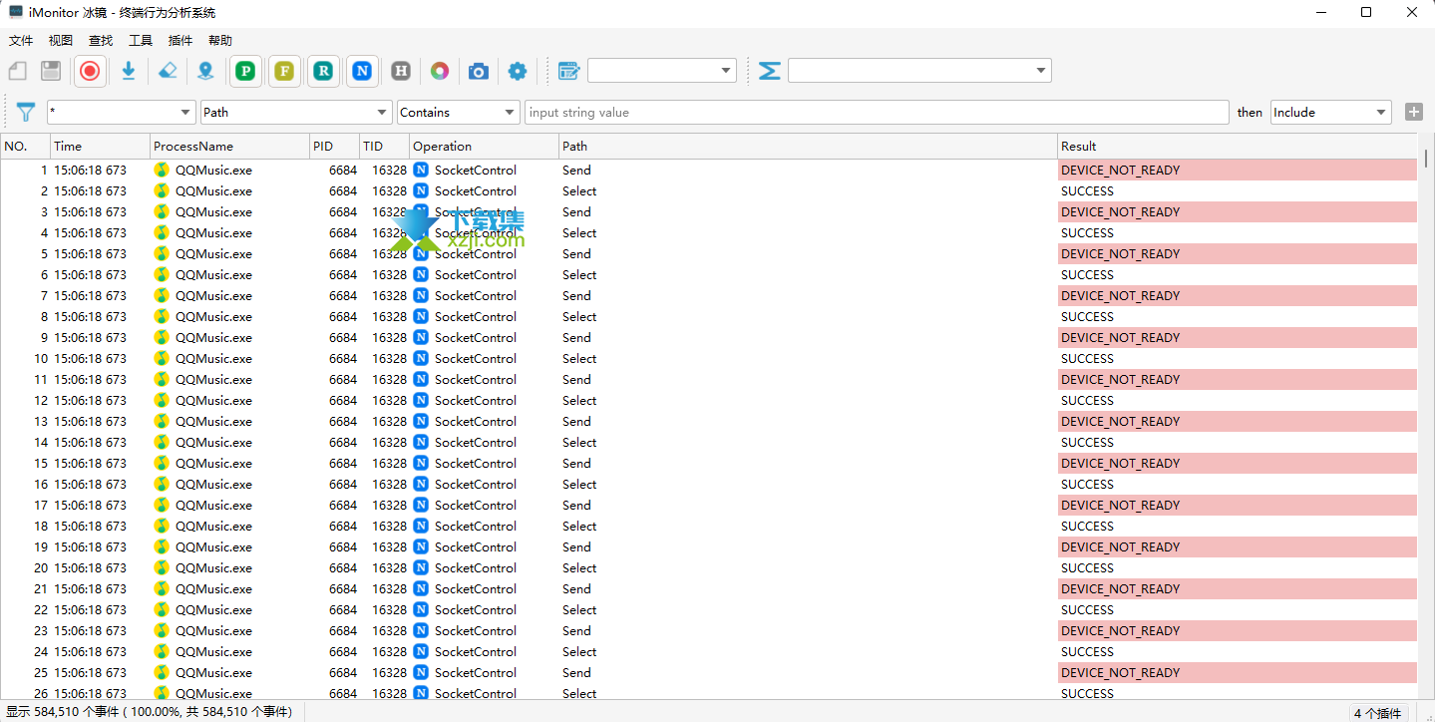Click the Select path in row 18
This screenshot has height=722, width=1435.
coord(579,526)
